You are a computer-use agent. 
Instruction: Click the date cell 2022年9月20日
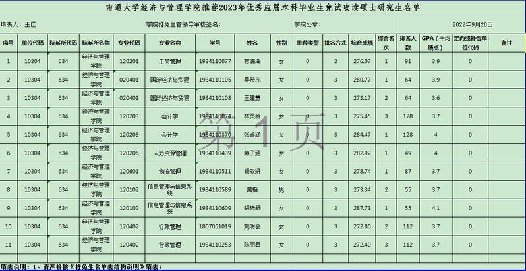(473, 24)
